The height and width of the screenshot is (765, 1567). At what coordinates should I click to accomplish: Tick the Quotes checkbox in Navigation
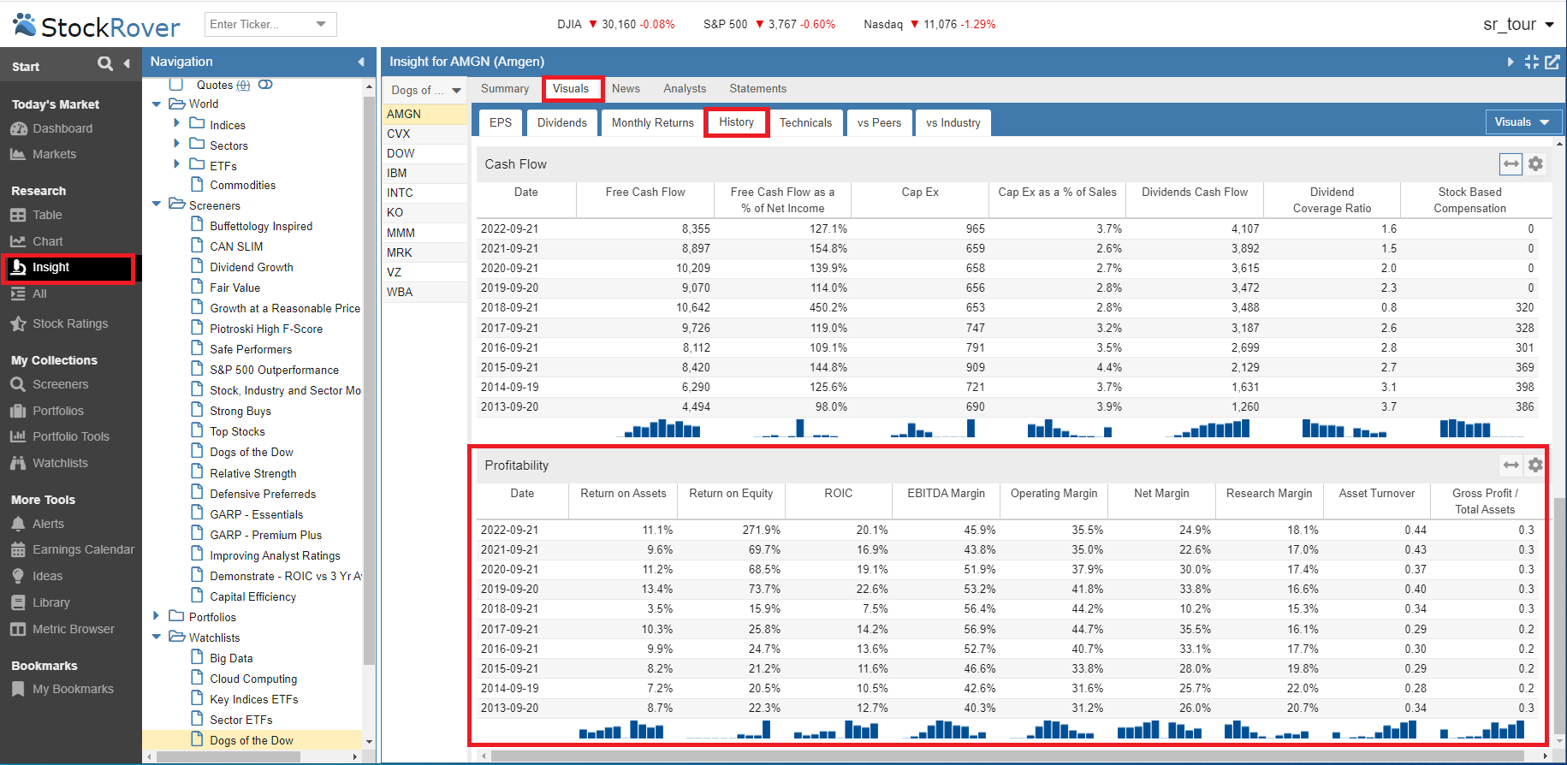[176, 84]
